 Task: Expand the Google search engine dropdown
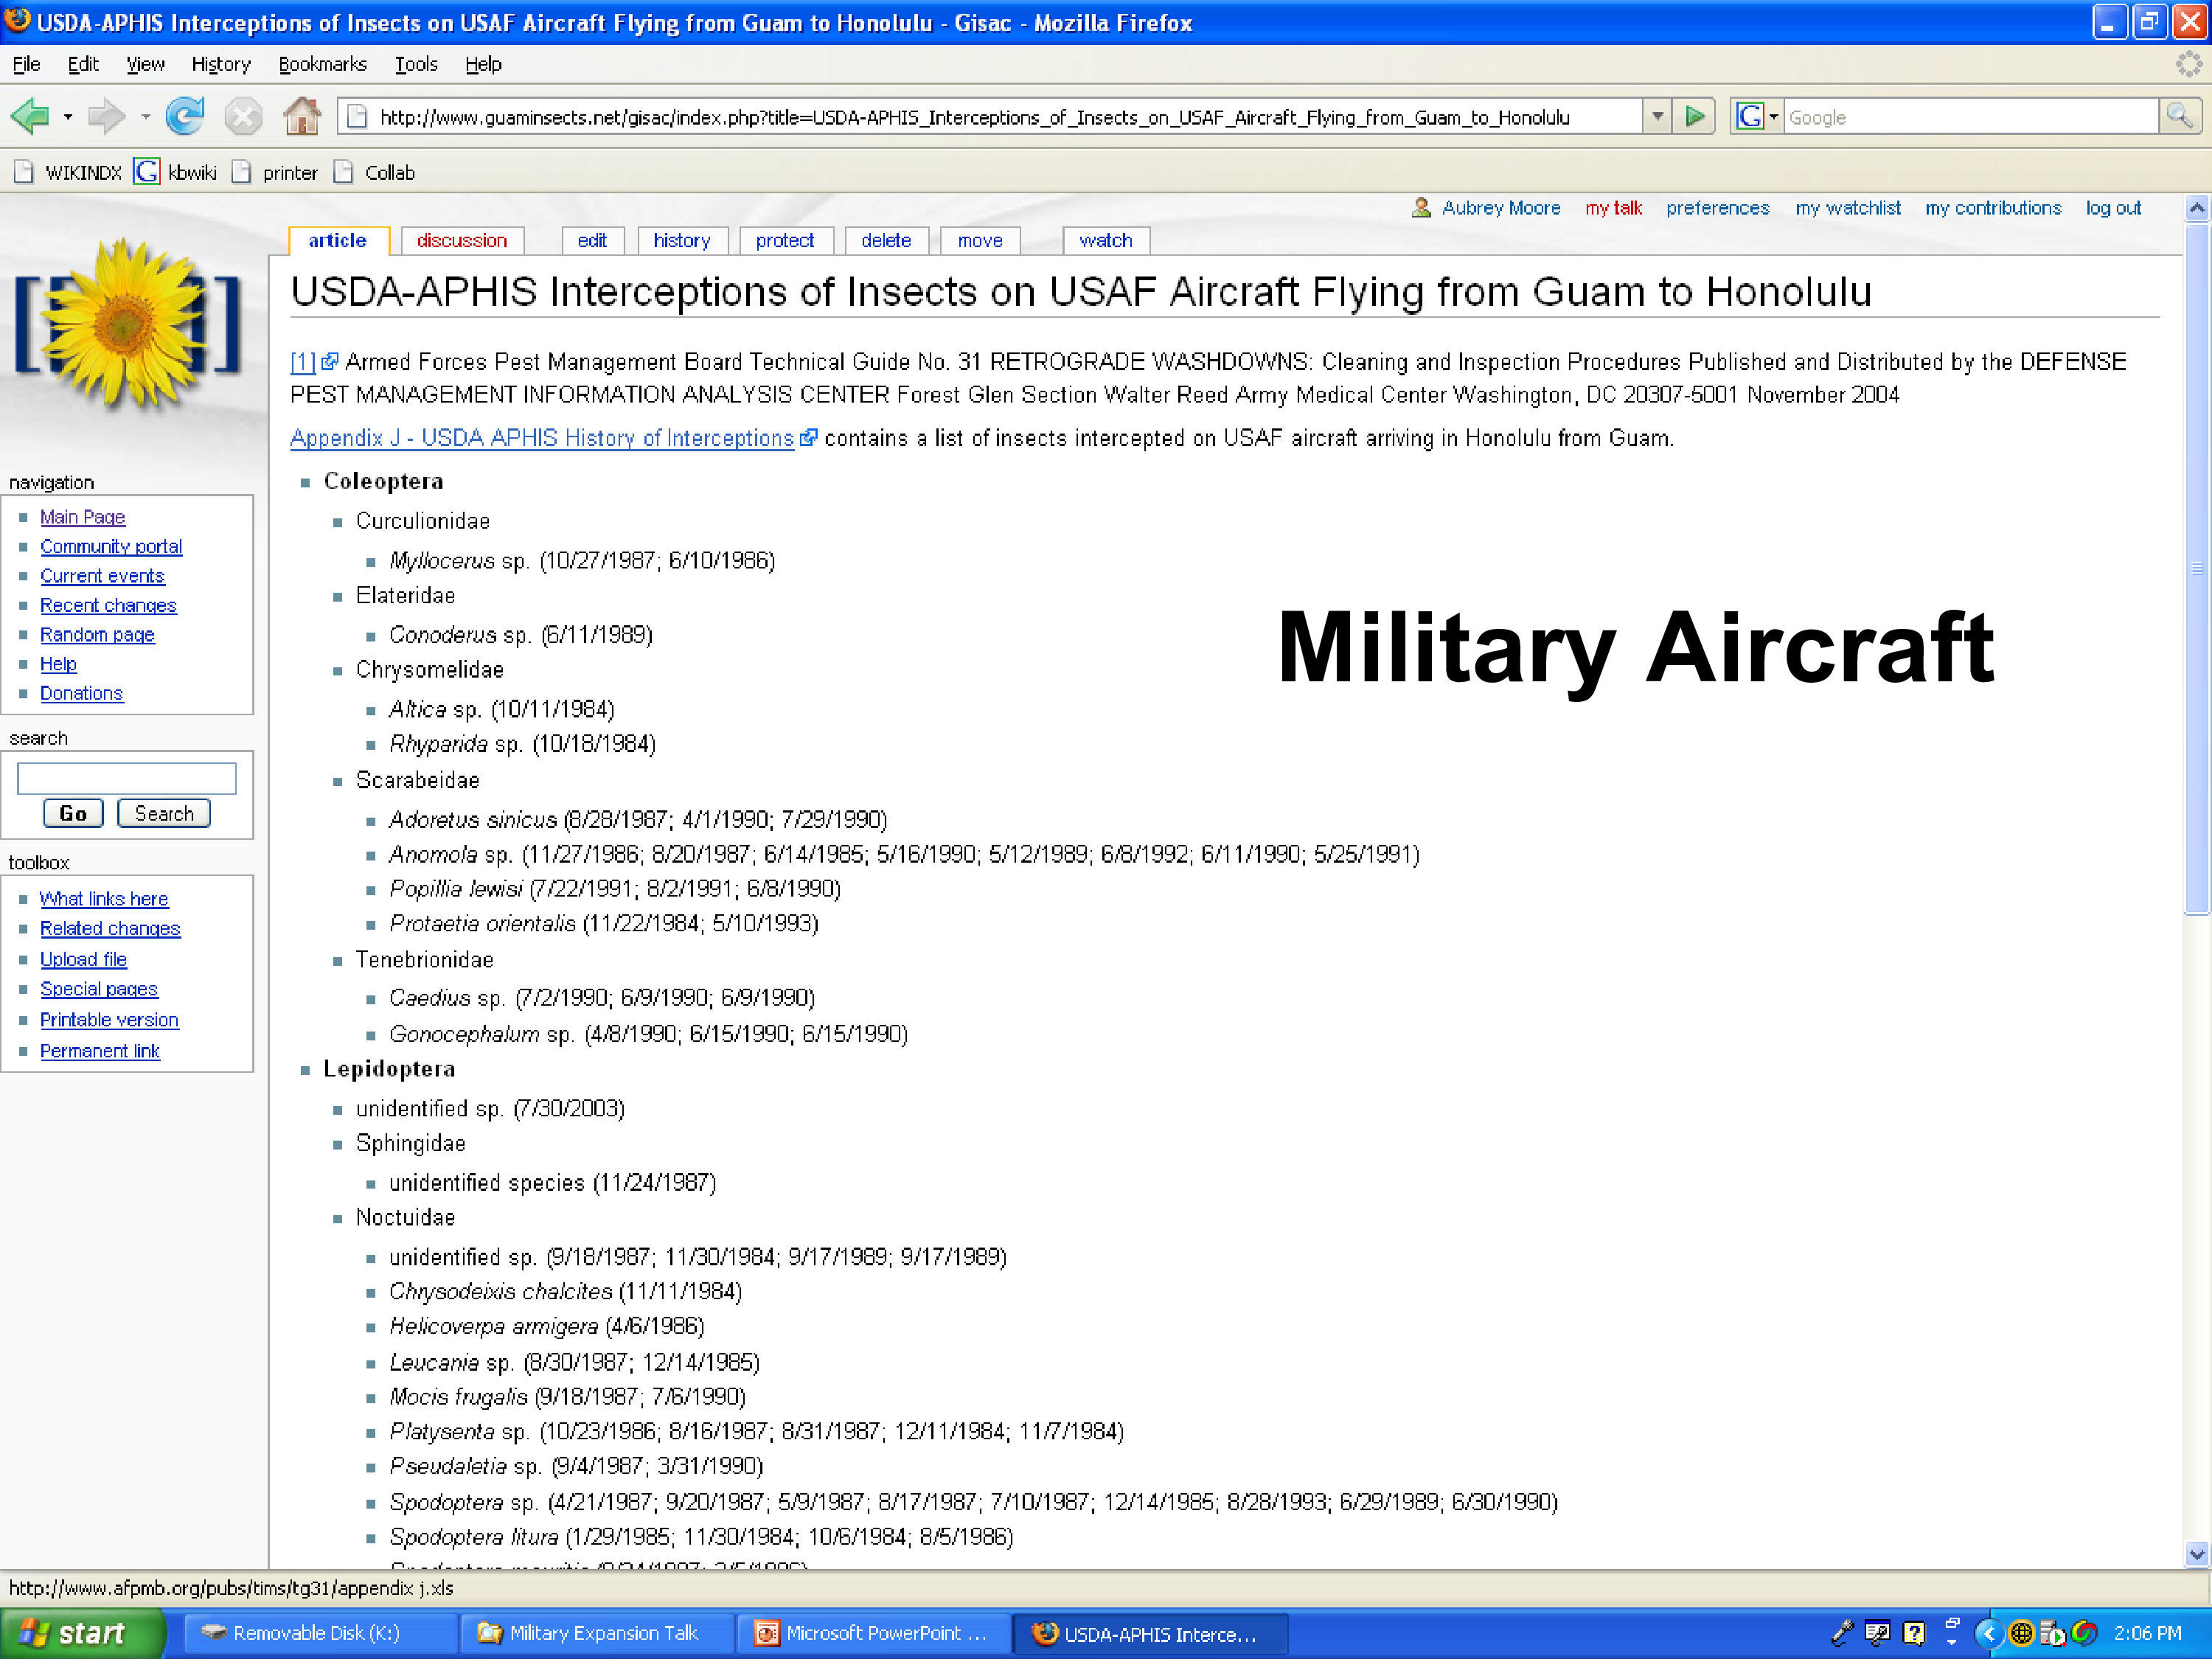point(1773,117)
